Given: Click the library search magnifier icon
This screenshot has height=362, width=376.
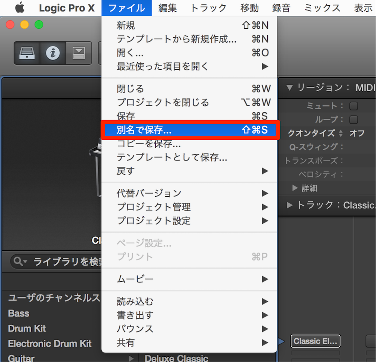Looking at the screenshot, I should pos(18,261).
